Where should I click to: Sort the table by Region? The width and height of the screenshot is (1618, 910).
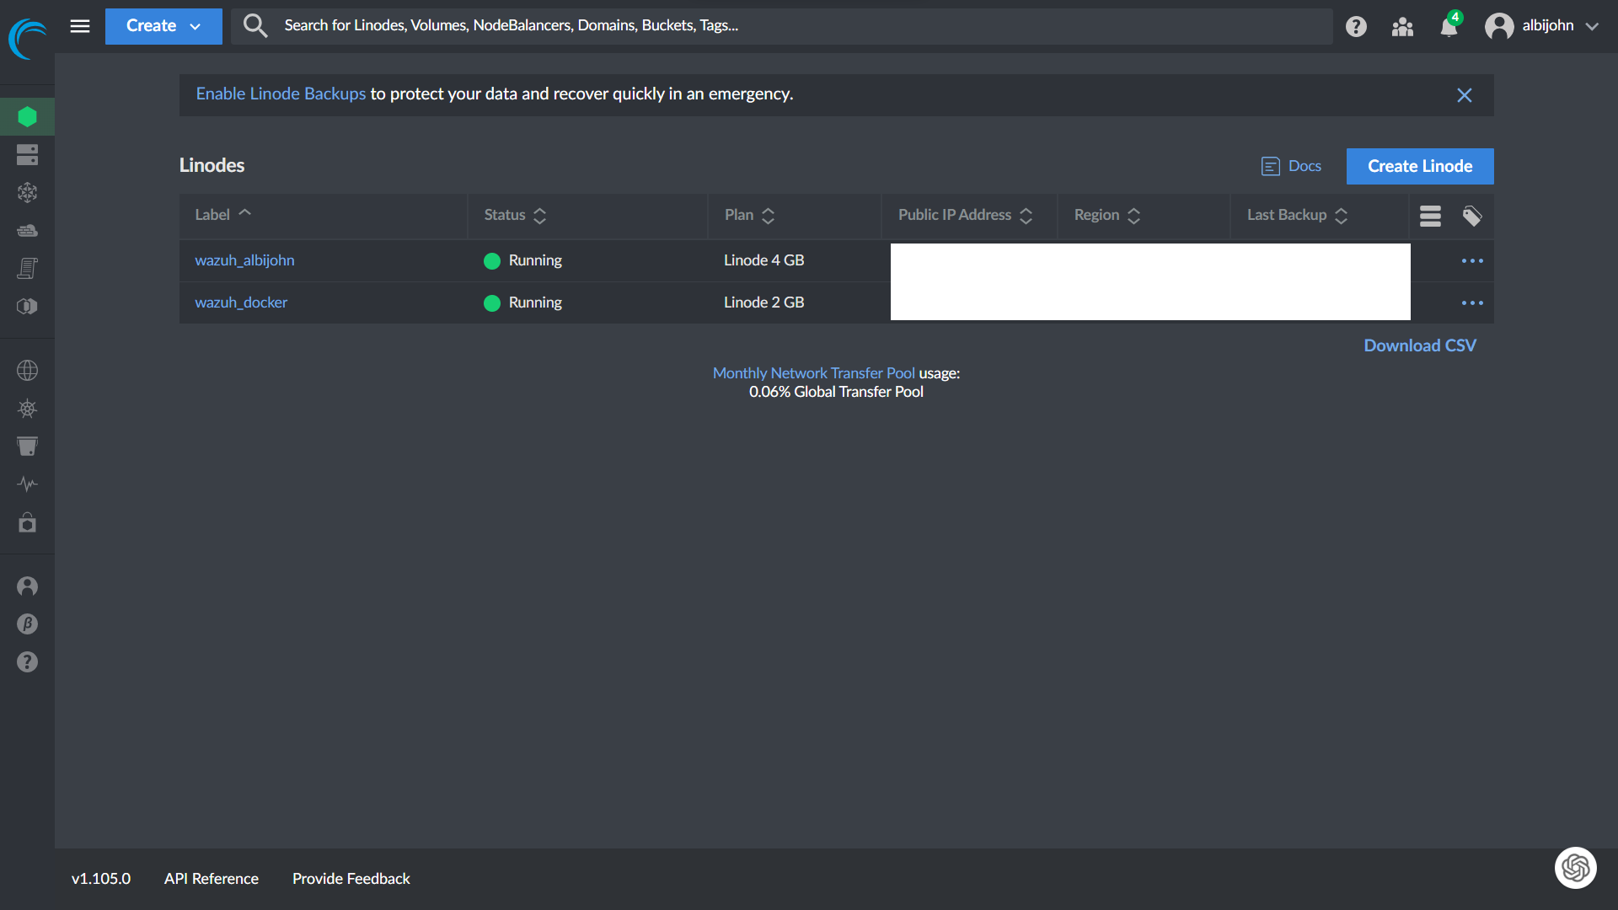pyautogui.click(x=1107, y=215)
